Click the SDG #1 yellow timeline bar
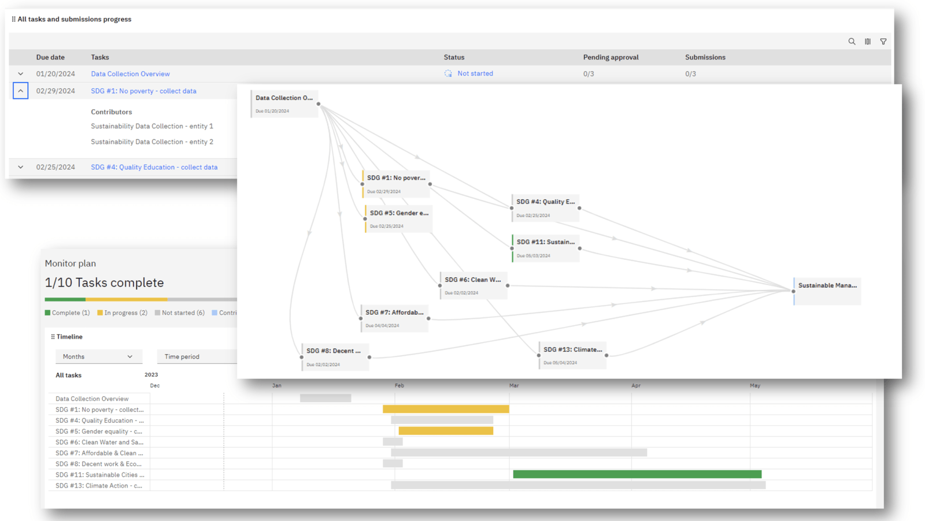The height and width of the screenshot is (521, 925). click(446, 409)
